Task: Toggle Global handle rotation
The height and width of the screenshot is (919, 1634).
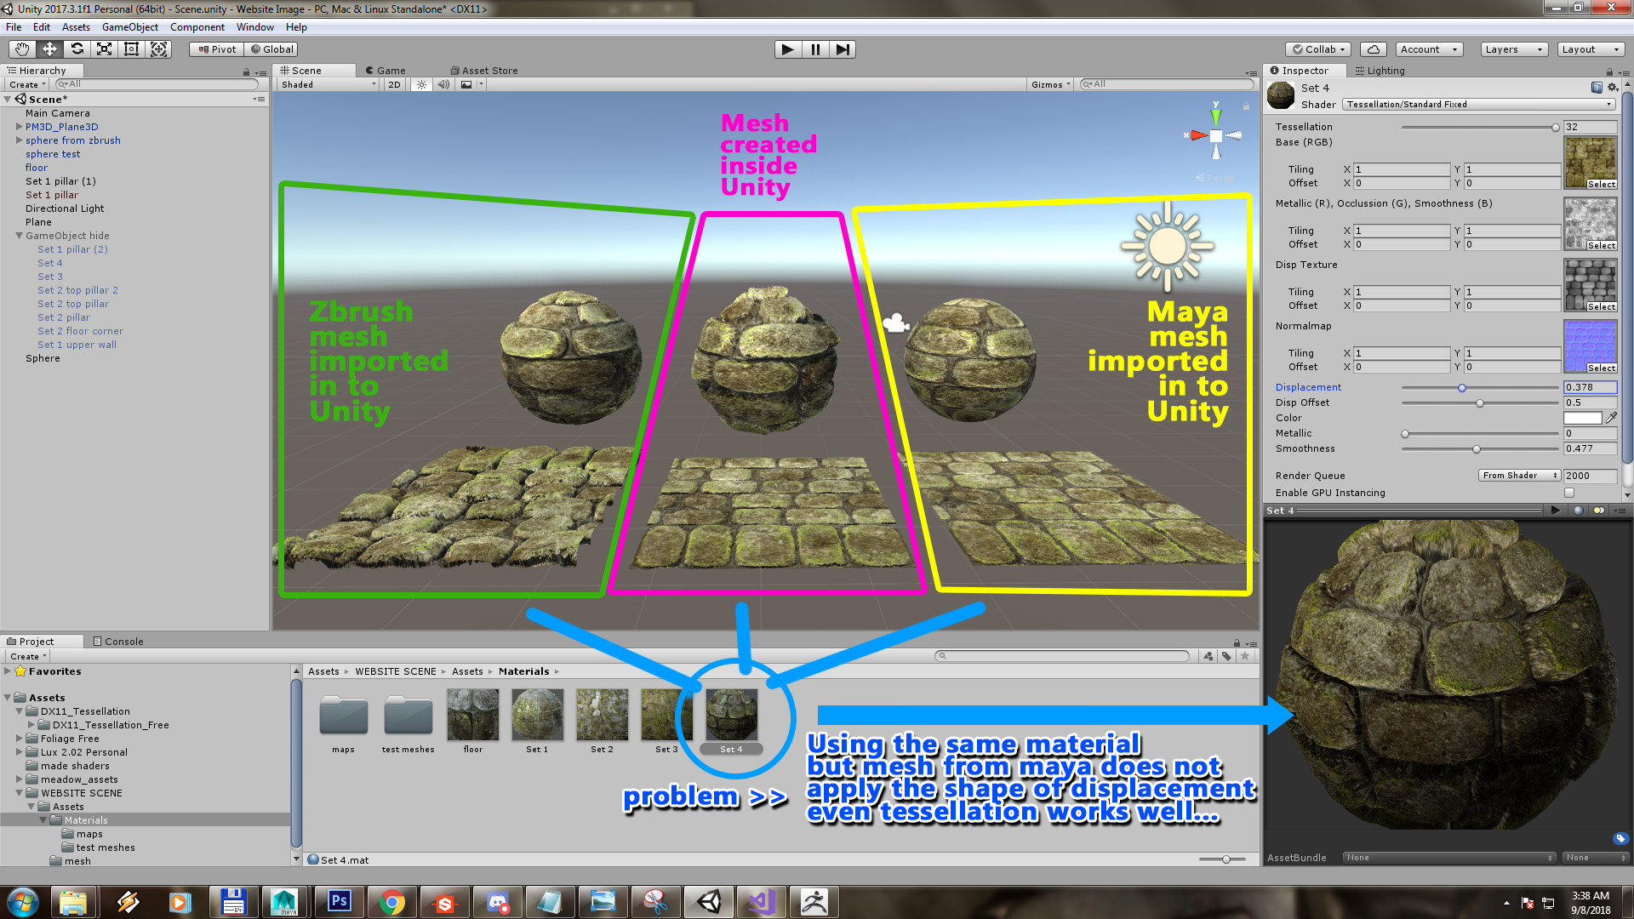Action: click(271, 49)
